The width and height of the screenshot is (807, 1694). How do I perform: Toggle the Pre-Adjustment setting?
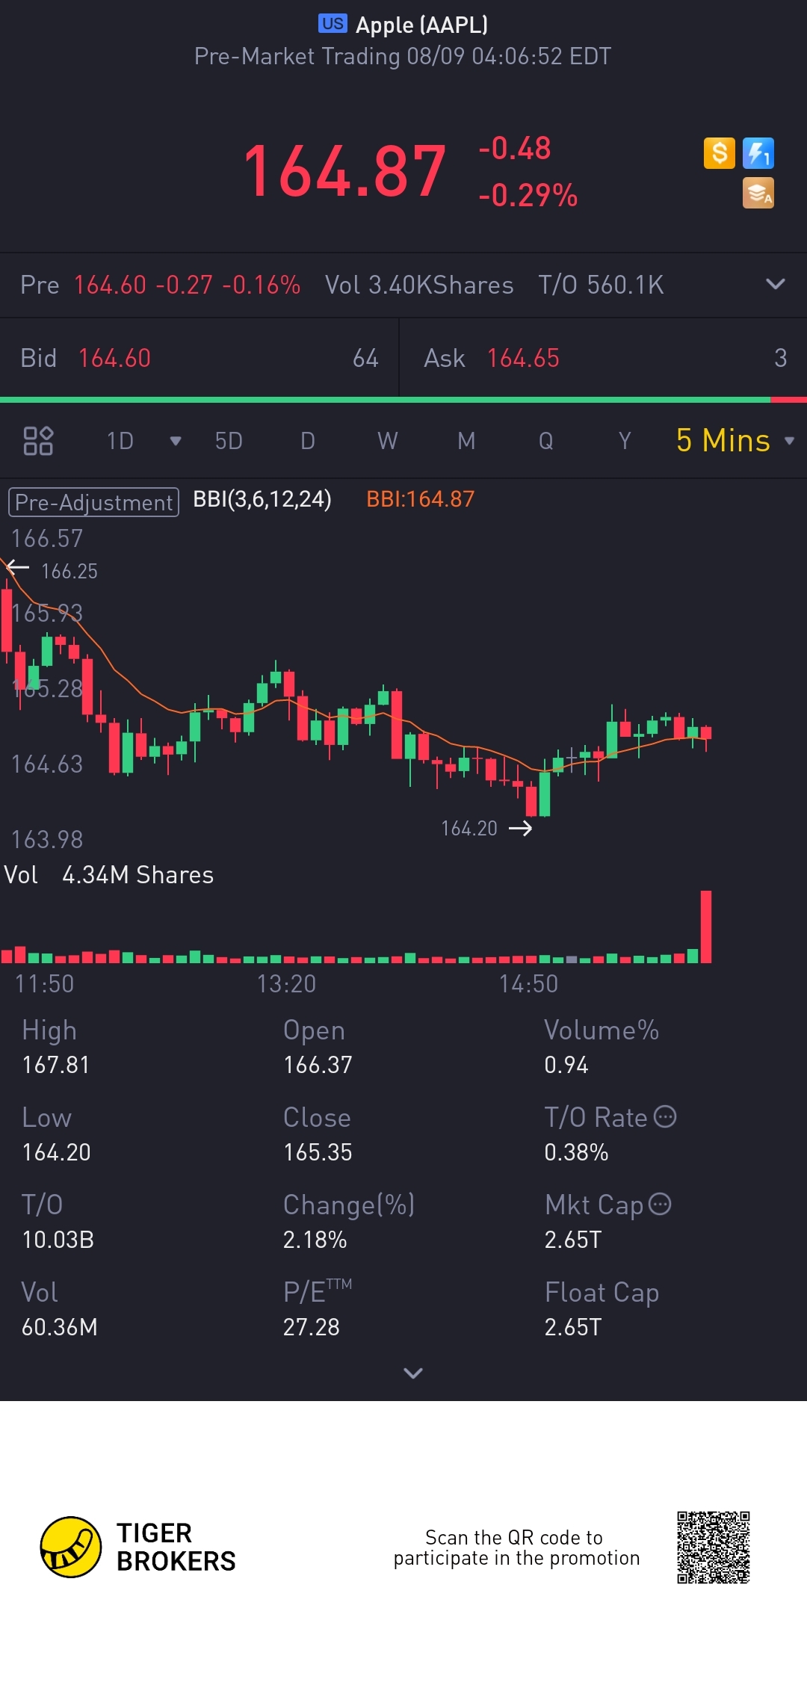pos(93,502)
